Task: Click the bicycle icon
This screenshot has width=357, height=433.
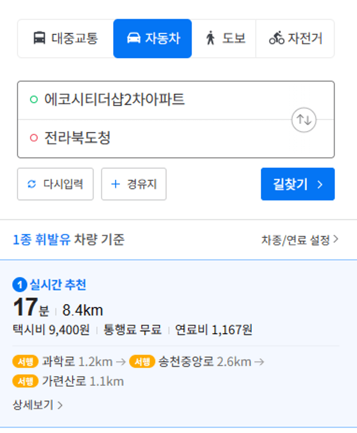Action: pyautogui.click(x=277, y=38)
